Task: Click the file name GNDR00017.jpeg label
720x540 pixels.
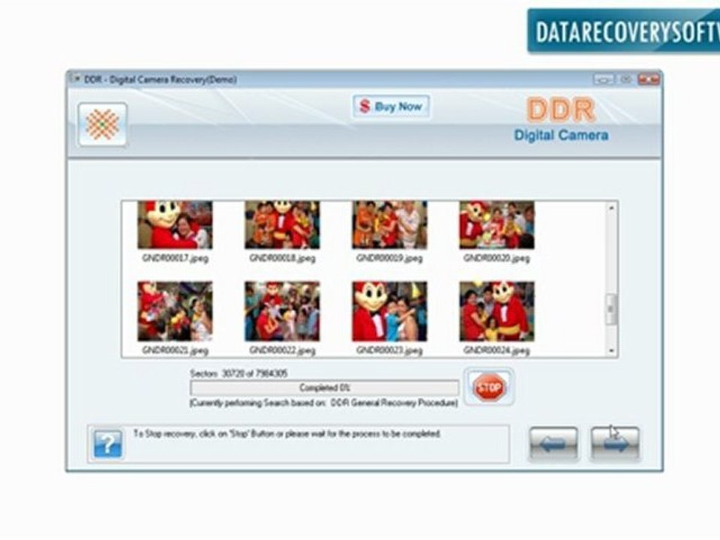Action: coord(175,258)
